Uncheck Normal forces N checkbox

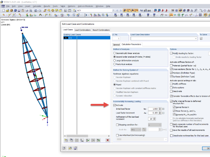click(x=174, y=107)
